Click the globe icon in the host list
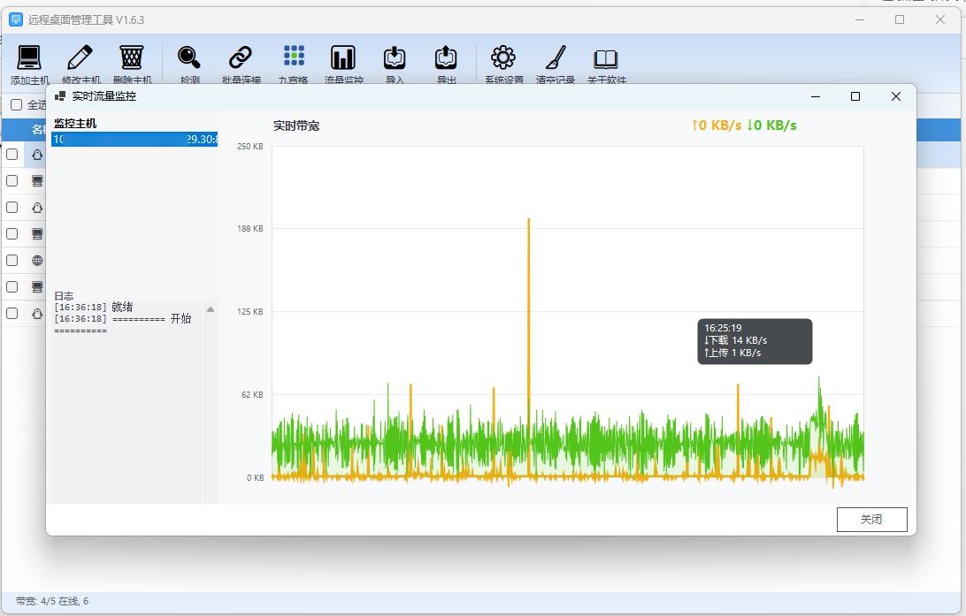The width and height of the screenshot is (966, 616). tap(37, 261)
